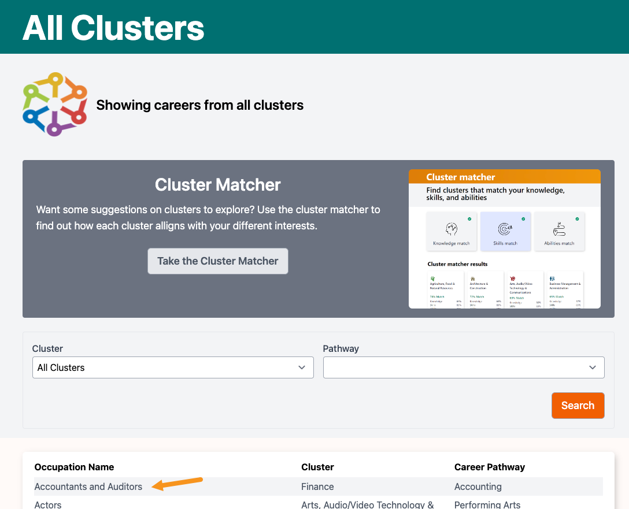
Task: Click the Architecture & Construction result card
Action: pyautogui.click(x=486, y=290)
